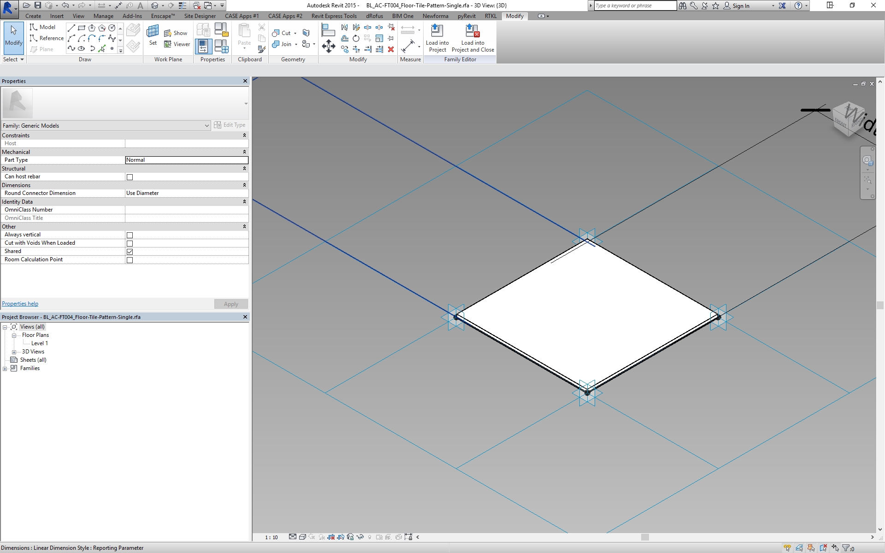Open the Visual Style menu on view control bar
The image size is (885, 553).
tap(303, 537)
